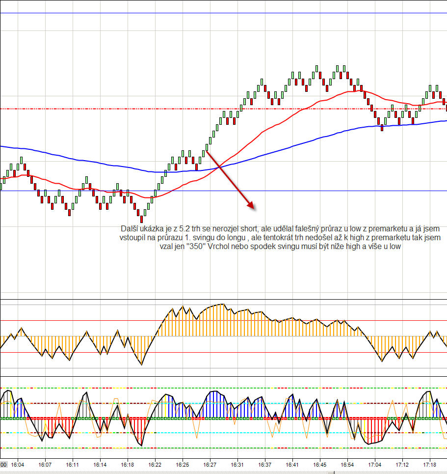Screen dimensions: 447x474
Task: Click the 16:31 time axis label
Action: click(237, 465)
